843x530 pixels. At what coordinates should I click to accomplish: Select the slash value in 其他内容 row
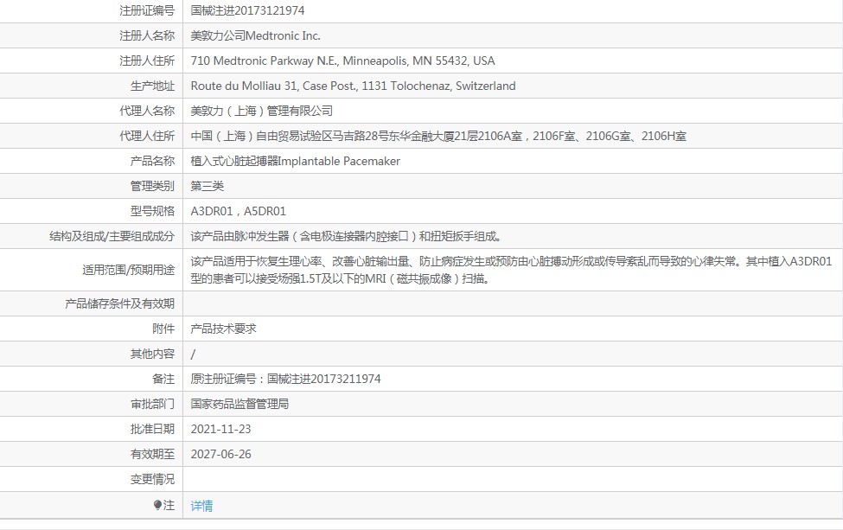tap(193, 354)
